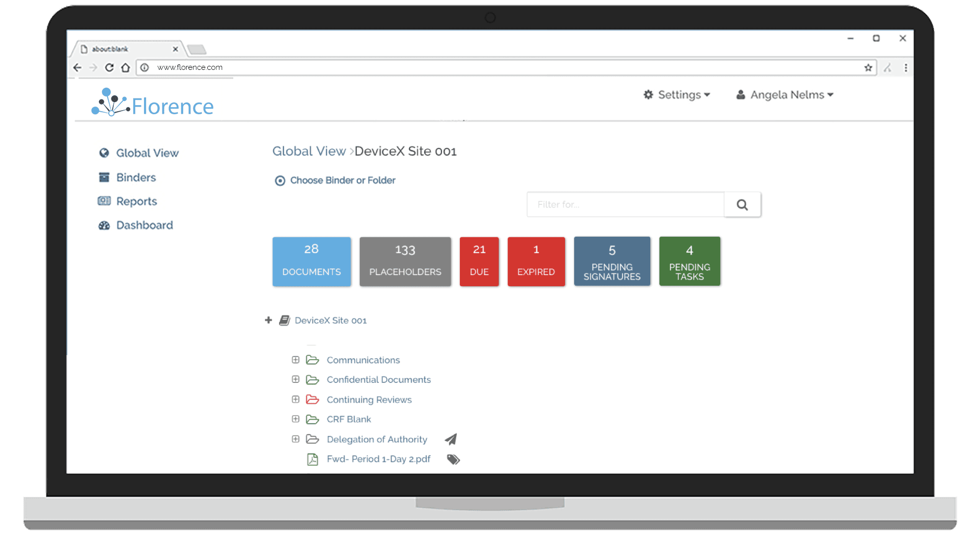The width and height of the screenshot is (980, 551).
Task: Click the DeviceX Site 001 binder book icon
Action: point(284,320)
